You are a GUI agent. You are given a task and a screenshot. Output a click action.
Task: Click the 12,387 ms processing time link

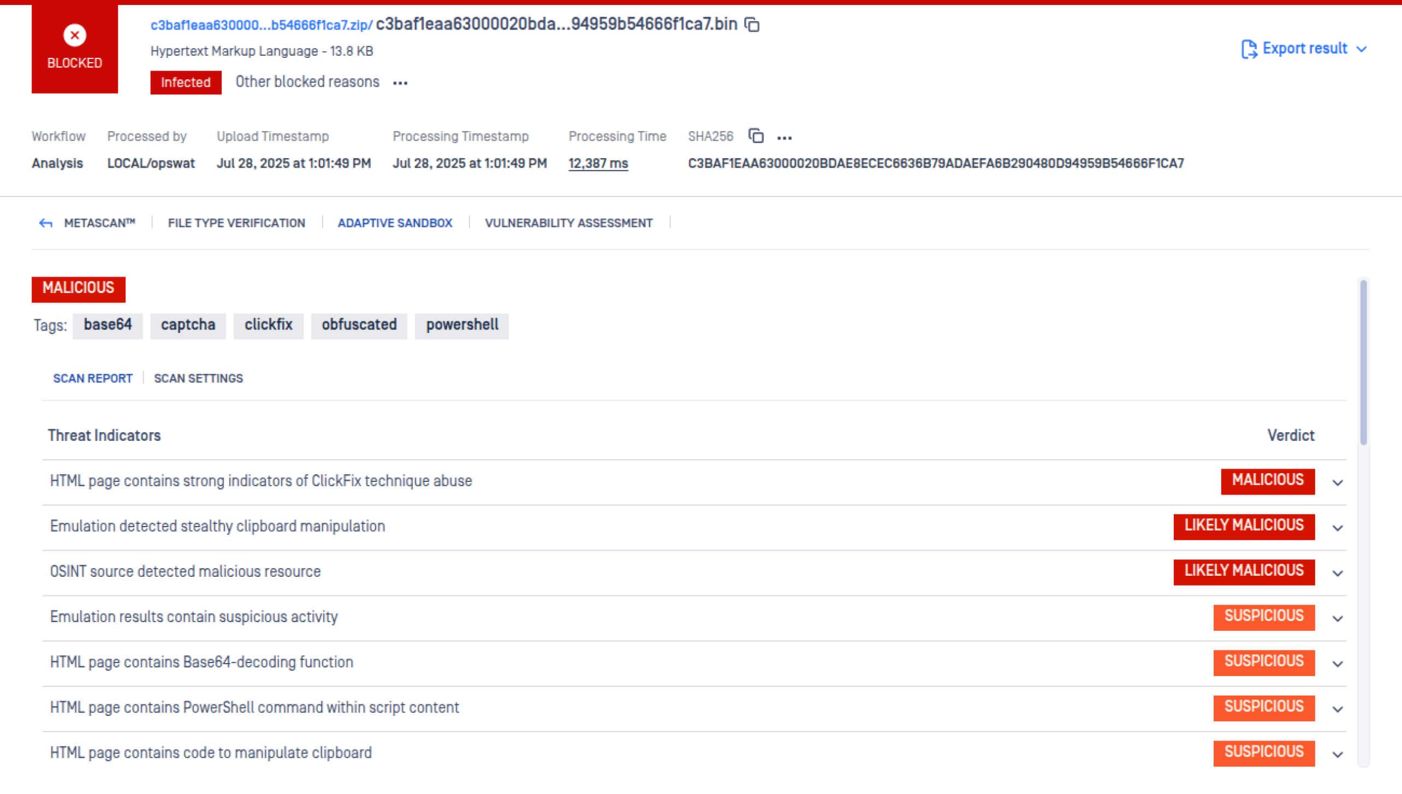click(x=597, y=163)
